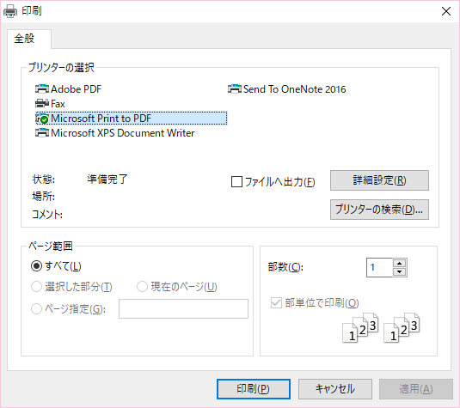Image resolution: width=460 pixels, height=408 pixels.
Task: Open 詳細設定(R) printer preferences
Action: coord(379,180)
